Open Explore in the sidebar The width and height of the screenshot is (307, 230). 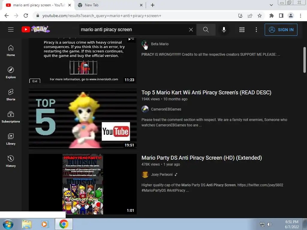pos(11,73)
